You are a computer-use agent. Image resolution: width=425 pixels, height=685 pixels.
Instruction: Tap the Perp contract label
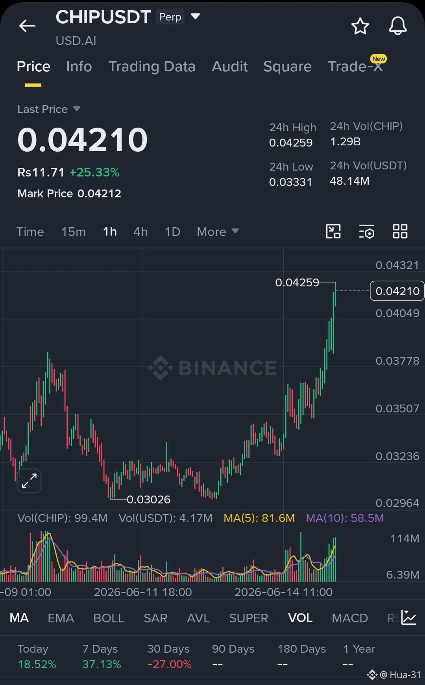tap(170, 17)
